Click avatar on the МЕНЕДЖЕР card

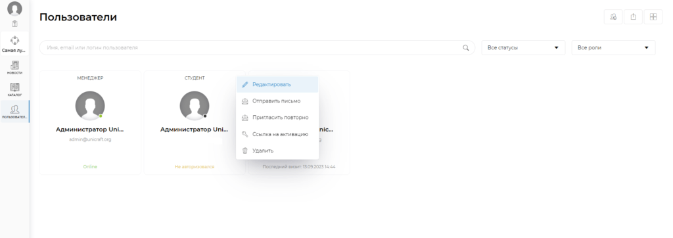pyautogui.click(x=90, y=106)
